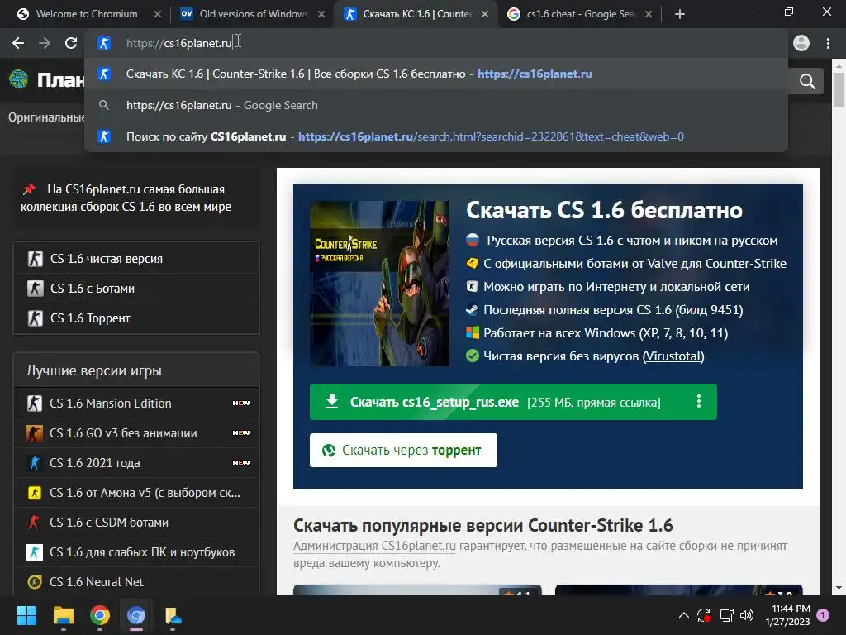Open the Virustotal link
The image size is (846, 635).
coord(673,356)
